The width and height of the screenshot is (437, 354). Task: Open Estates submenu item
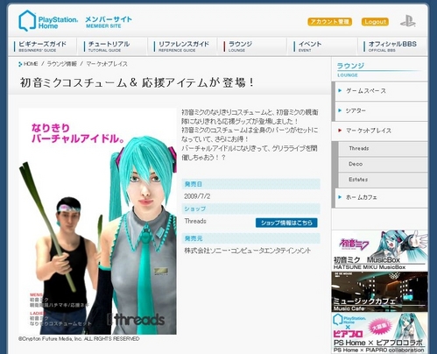coord(383,180)
